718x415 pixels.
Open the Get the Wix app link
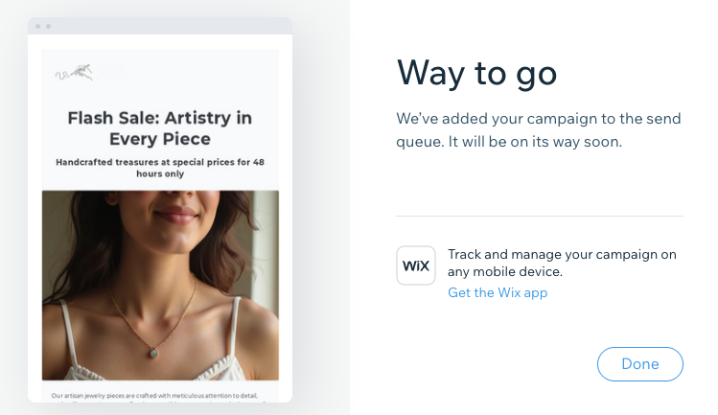click(x=498, y=292)
